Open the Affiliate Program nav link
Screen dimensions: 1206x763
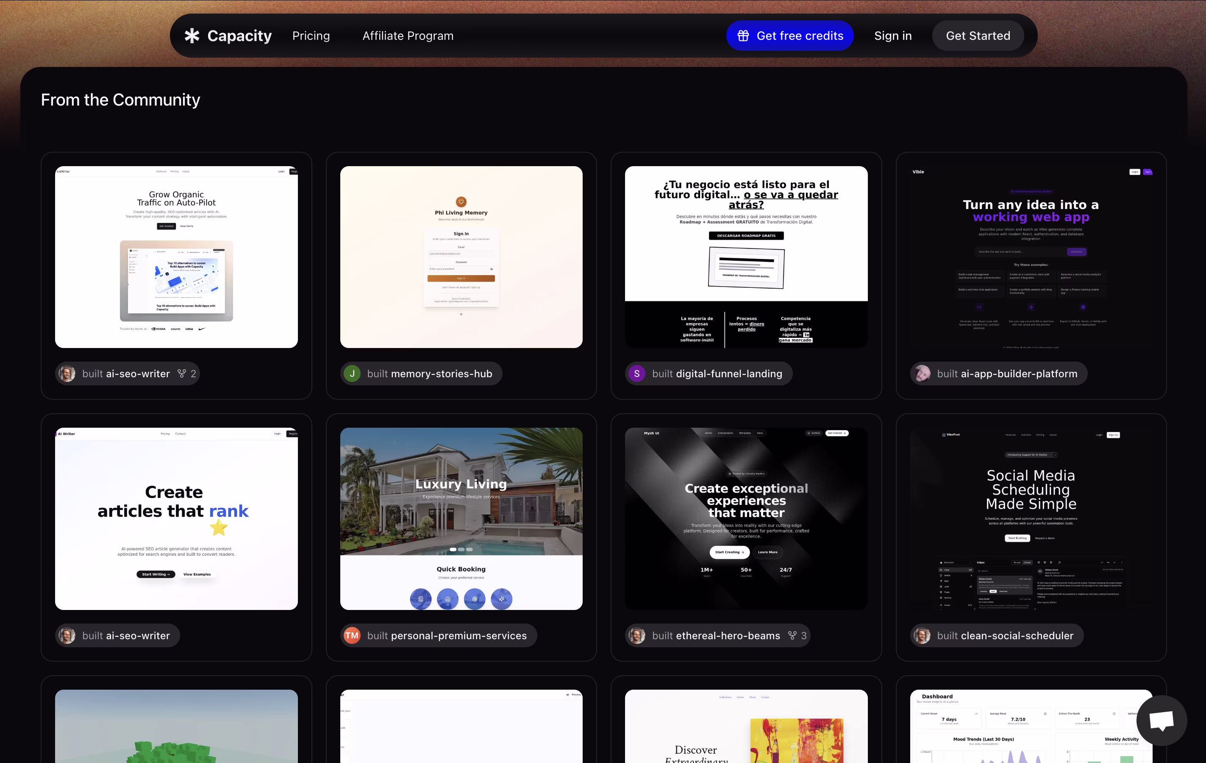point(408,36)
